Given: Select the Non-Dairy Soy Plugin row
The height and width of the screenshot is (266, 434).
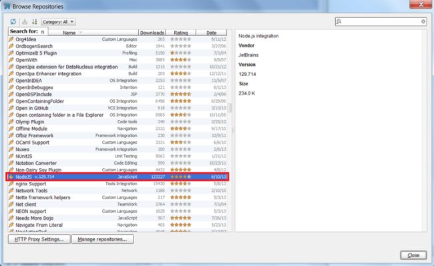Looking at the screenshot, I should 118,170.
